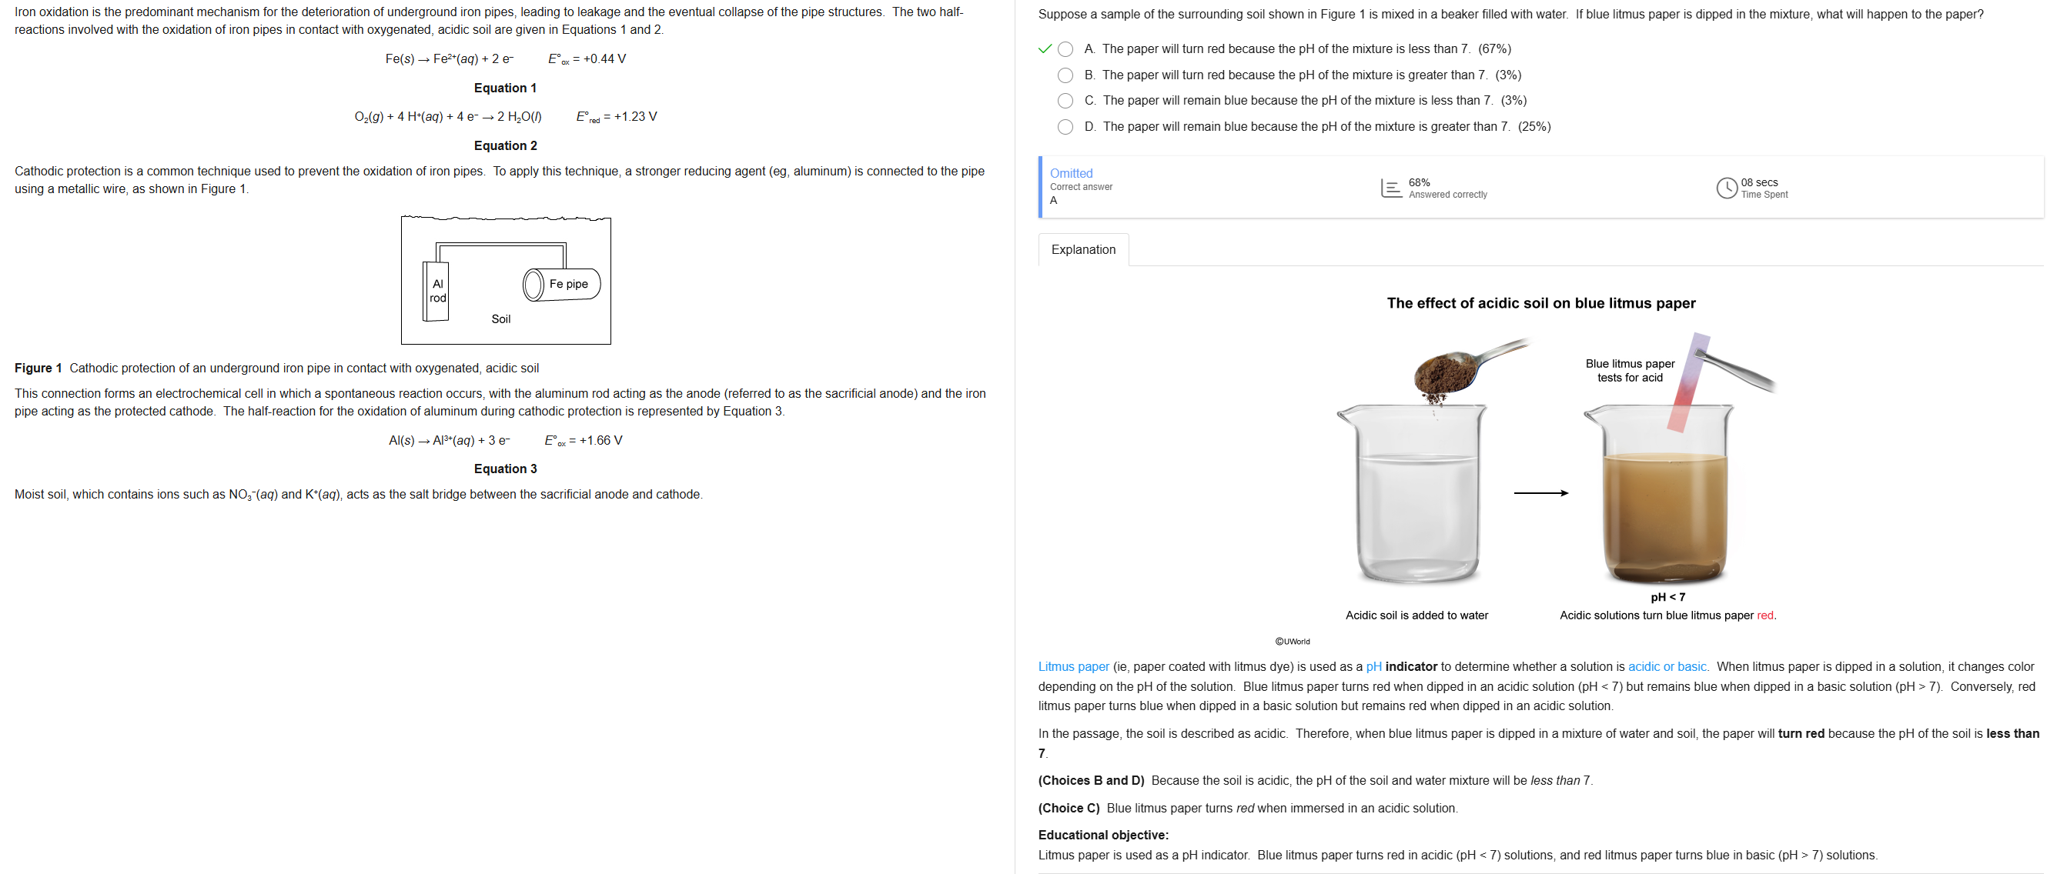Select answer choice C radio button
The width and height of the screenshot is (2057, 874).
pyautogui.click(x=1065, y=101)
